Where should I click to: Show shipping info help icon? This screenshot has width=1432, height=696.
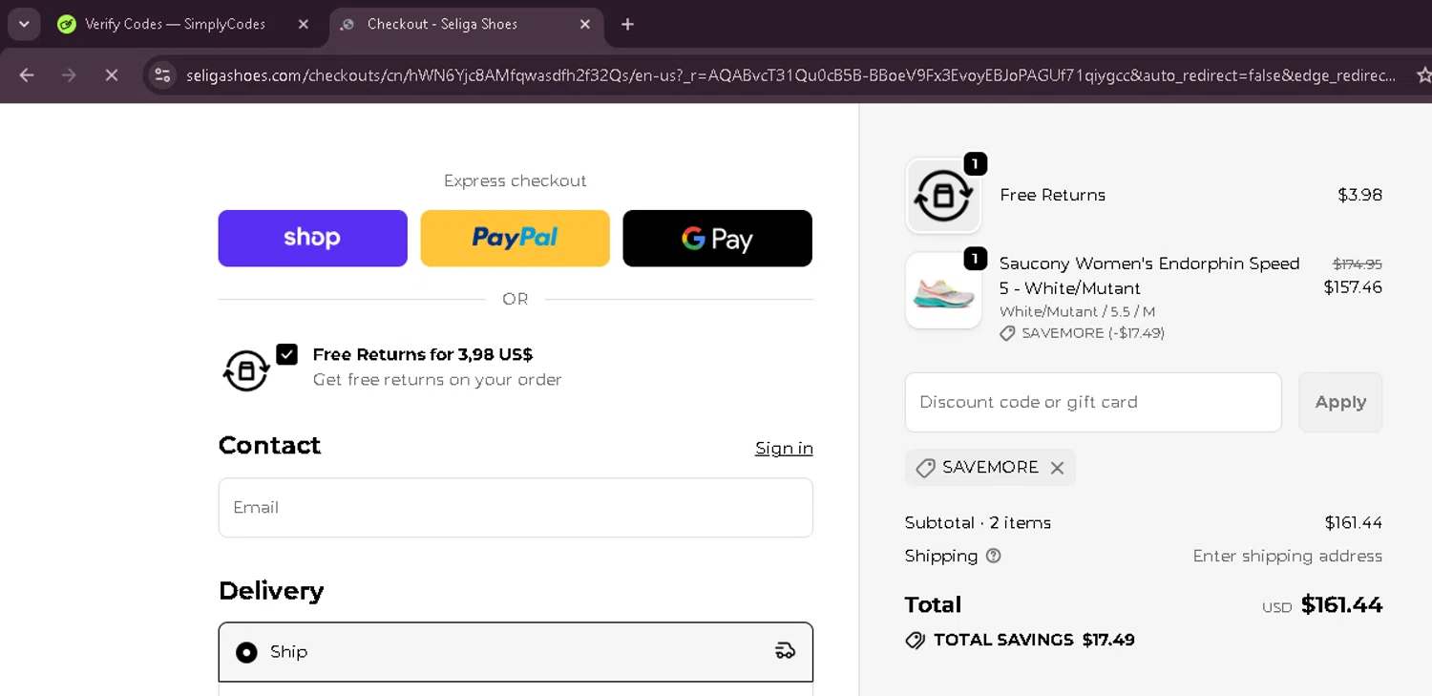(993, 556)
